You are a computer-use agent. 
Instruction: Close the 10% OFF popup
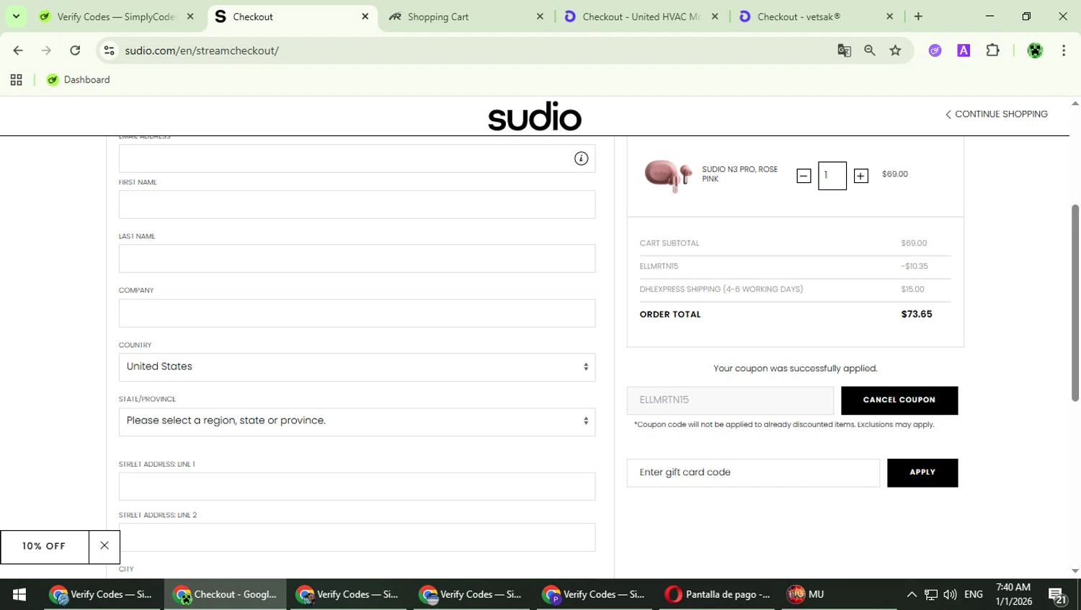click(x=104, y=546)
